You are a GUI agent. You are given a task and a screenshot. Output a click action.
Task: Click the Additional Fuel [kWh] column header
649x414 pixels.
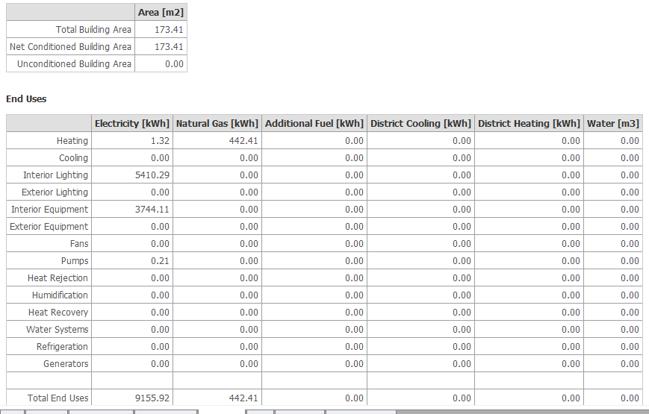[x=314, y=124]
